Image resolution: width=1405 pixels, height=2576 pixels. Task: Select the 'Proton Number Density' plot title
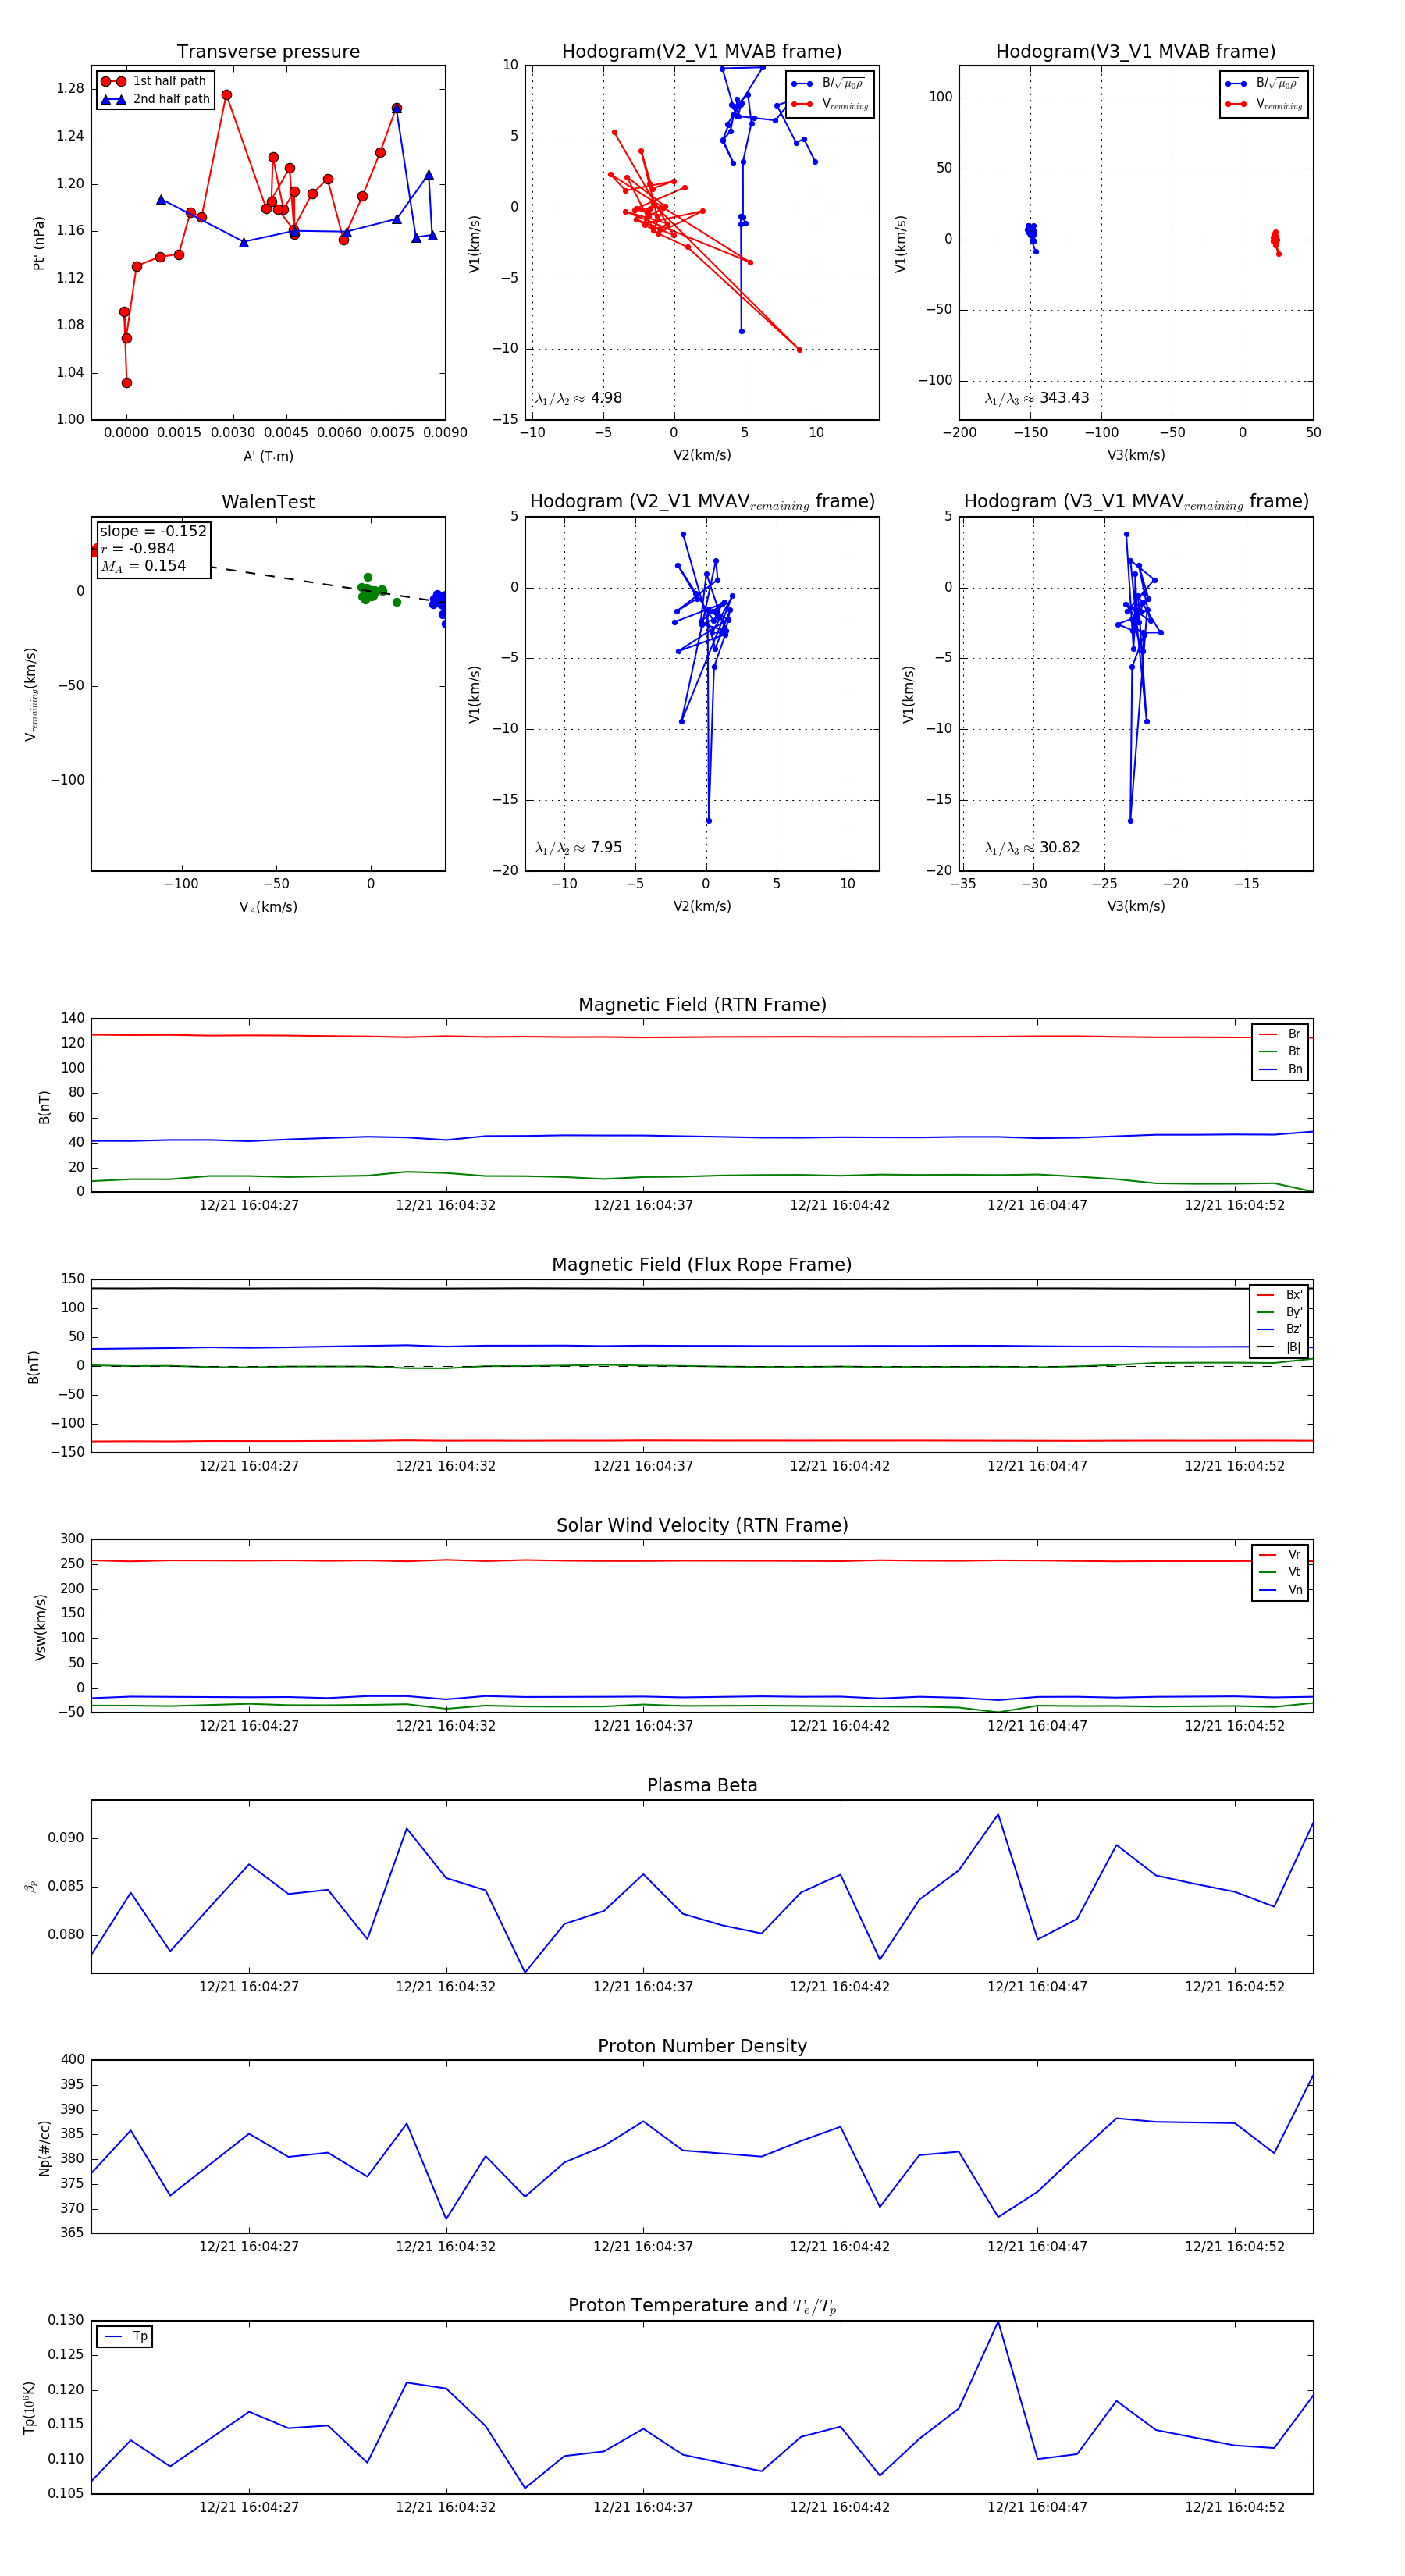[702, 2046]
